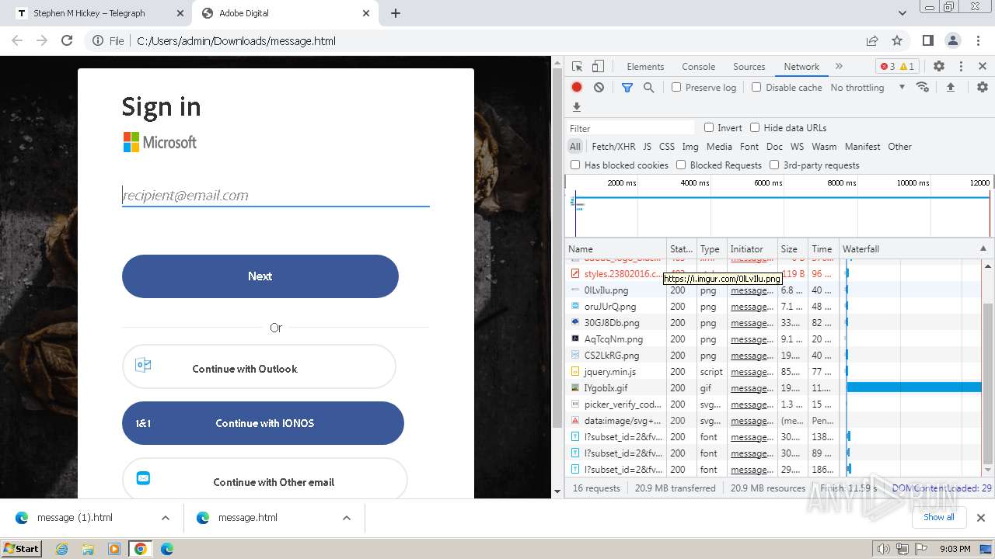The width and height of the screenshot is (995, 559).
Task: Filter requests by Fetch/XHR
Action: (613, 146)
